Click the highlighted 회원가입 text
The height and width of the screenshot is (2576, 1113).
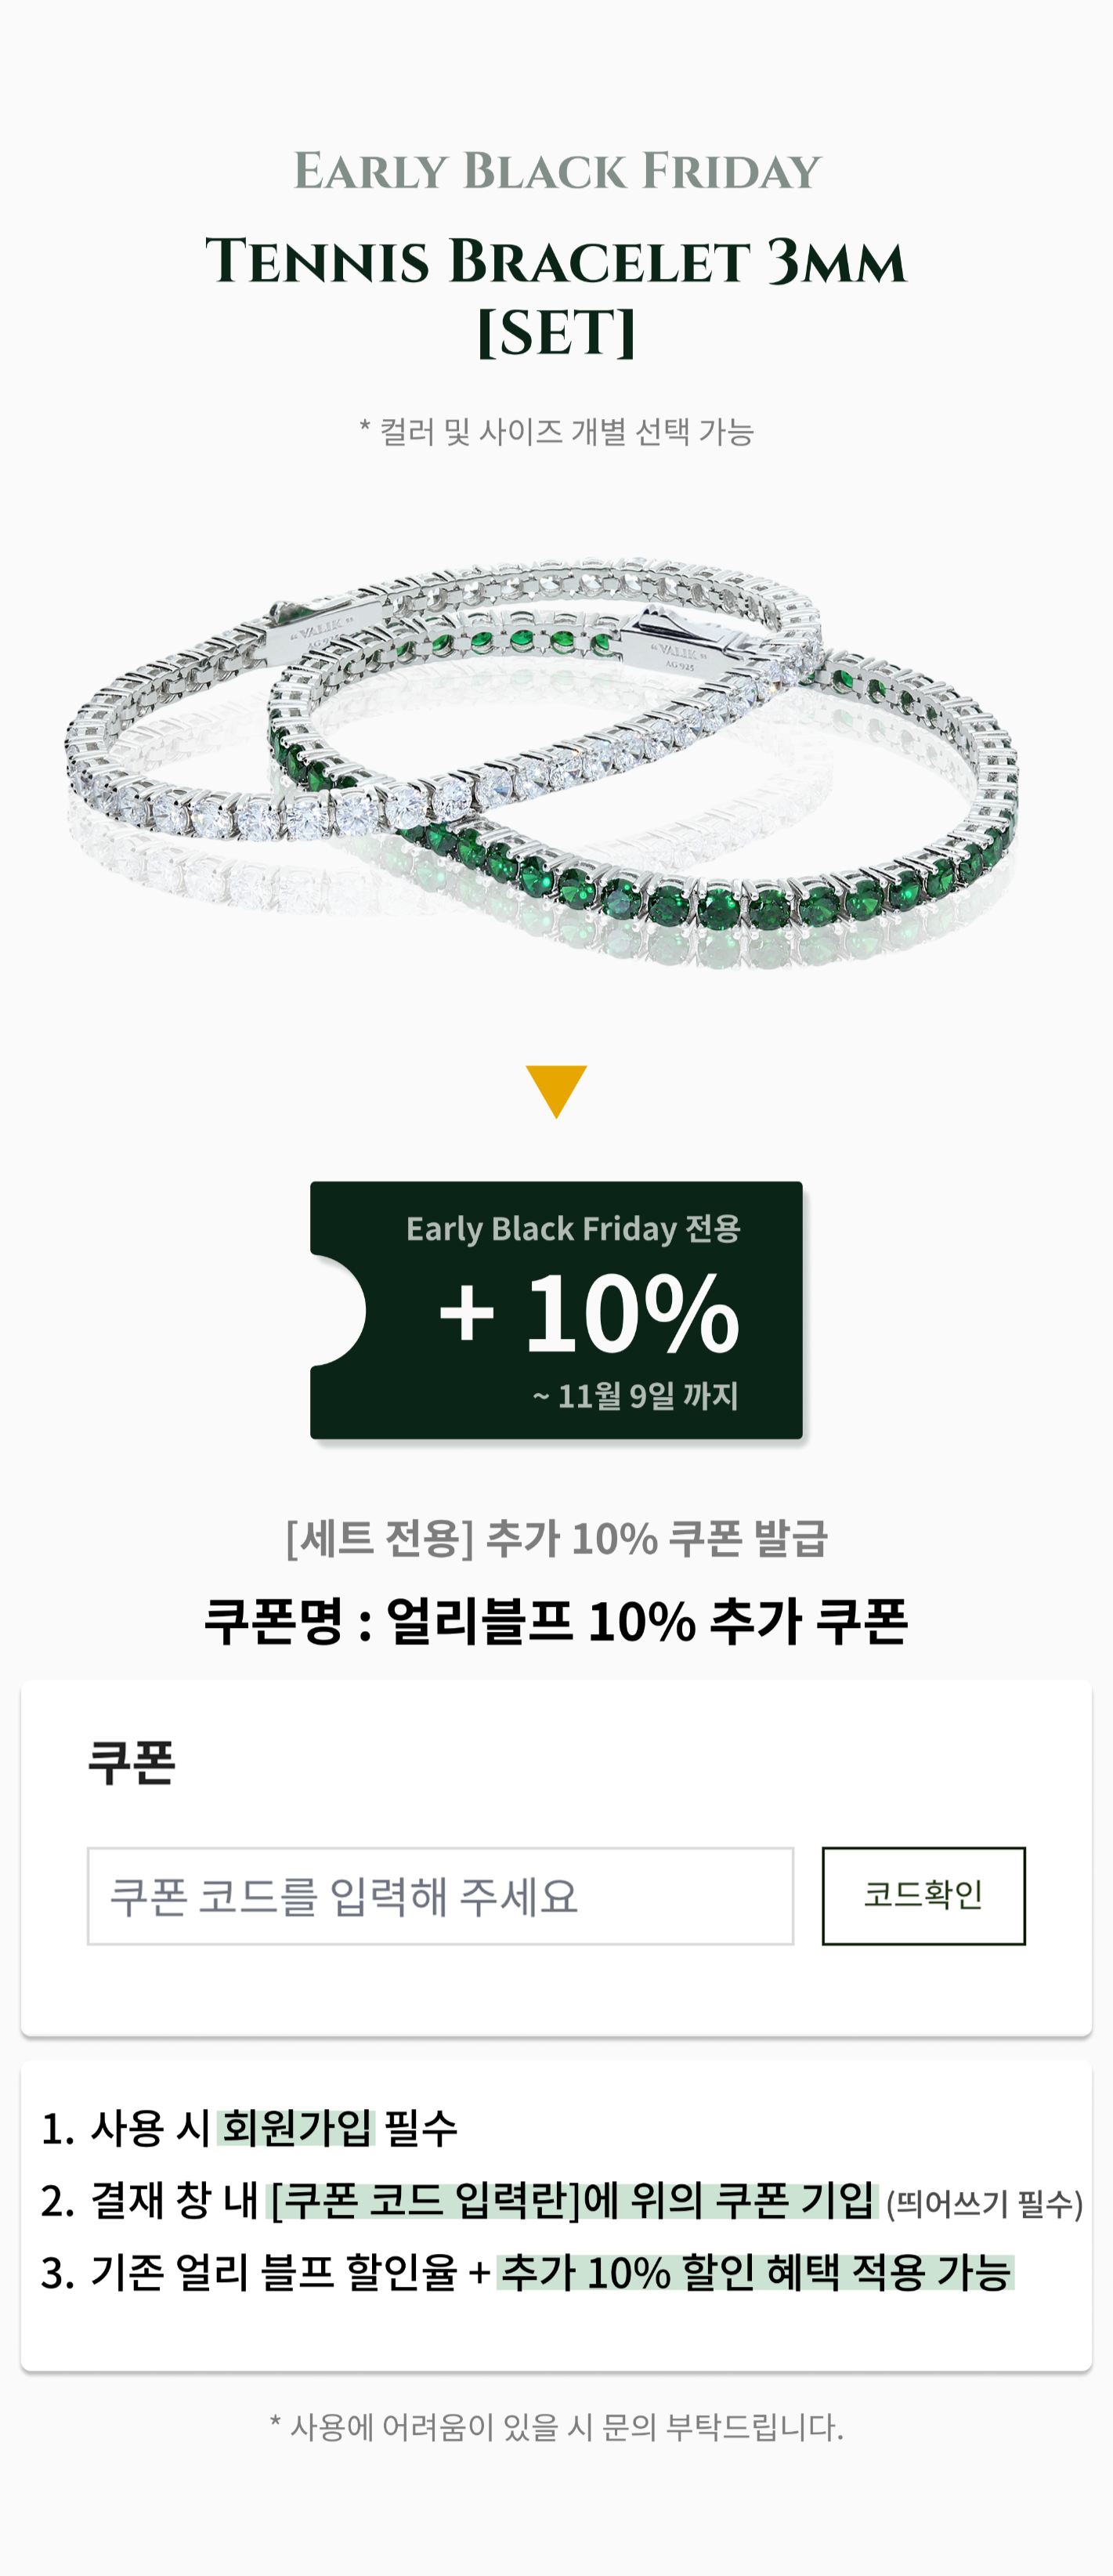pyautogui.click(x=296, y=2127)
